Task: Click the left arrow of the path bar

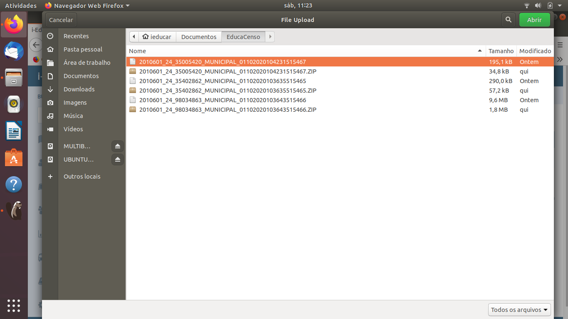Action: click(134, 37)
